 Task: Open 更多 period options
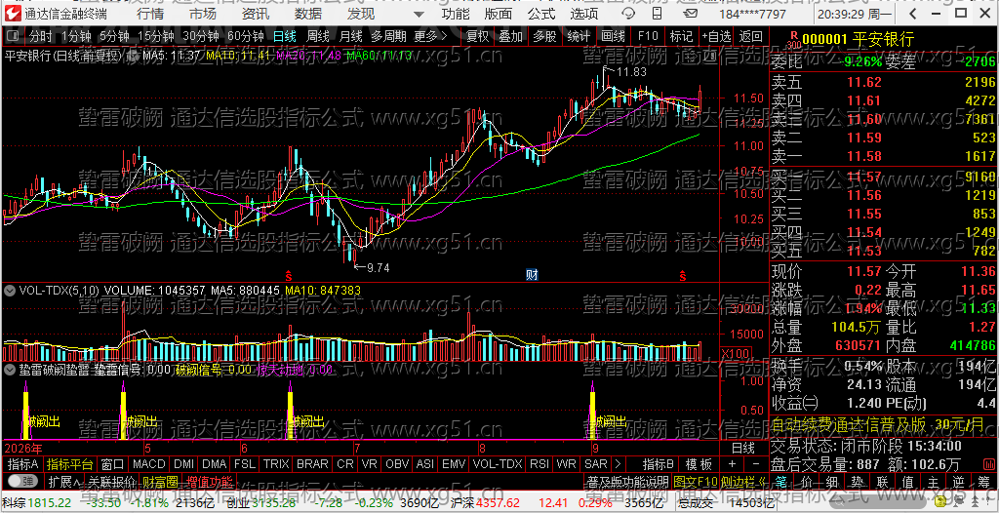430,36
